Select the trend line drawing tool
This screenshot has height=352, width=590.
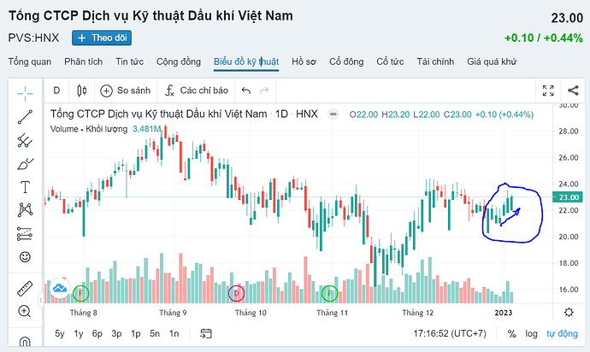click(25, 117)
